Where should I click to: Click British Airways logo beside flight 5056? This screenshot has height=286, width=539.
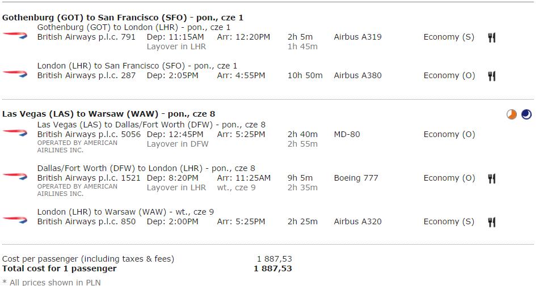[x=15, y=133]
